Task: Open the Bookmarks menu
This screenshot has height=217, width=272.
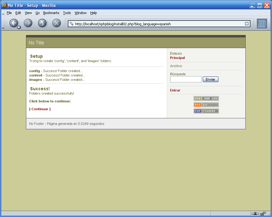Action: click(51, 13)
